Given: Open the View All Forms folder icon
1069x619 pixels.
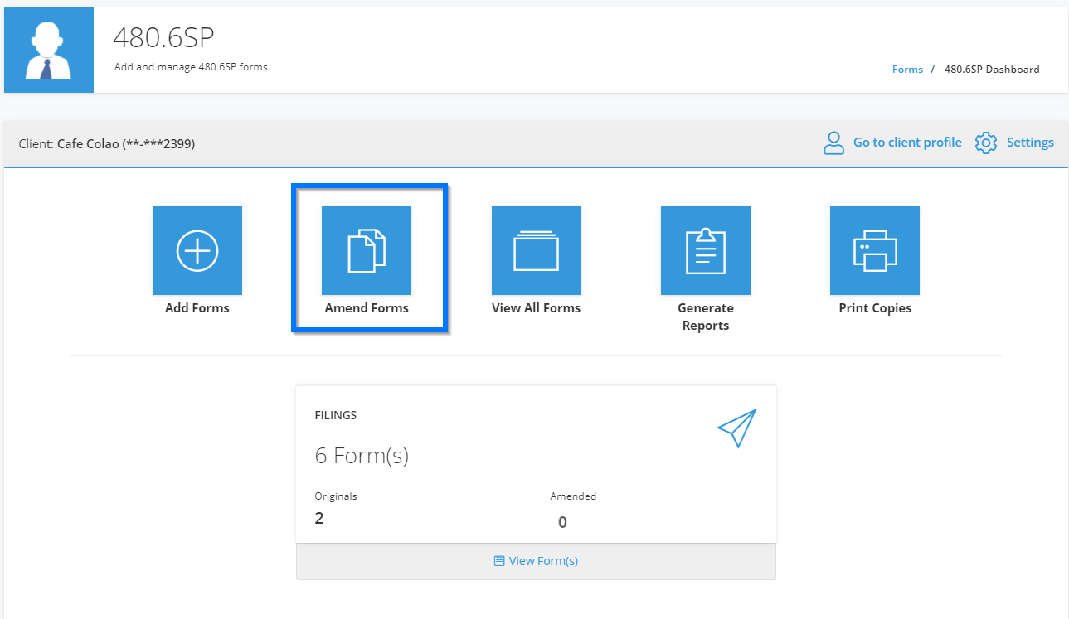Looking at the screenshot, I should tap(537, 250).
